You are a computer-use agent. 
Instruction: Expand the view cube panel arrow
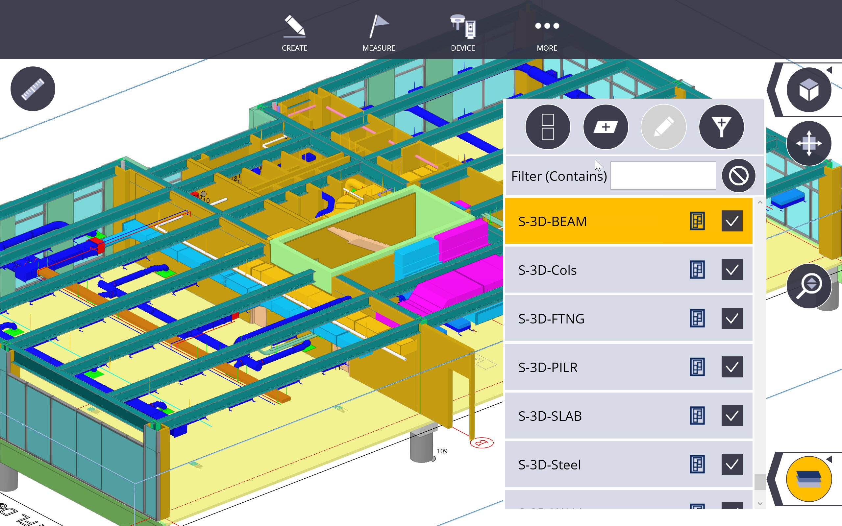[830, 70]
